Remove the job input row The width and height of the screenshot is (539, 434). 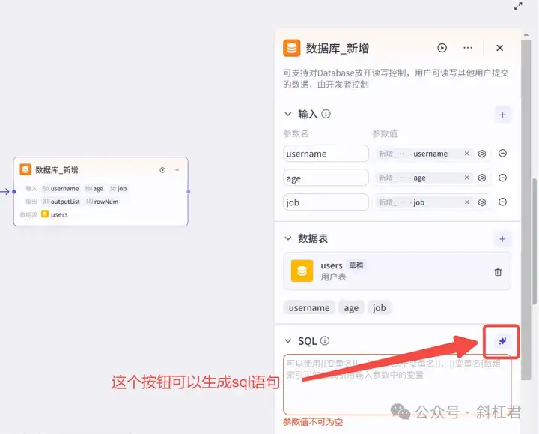[502, 202]
